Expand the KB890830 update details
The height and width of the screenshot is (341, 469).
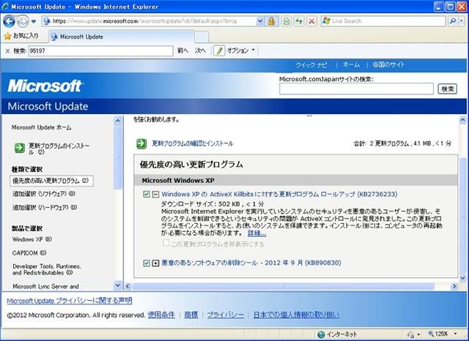coord(155,263)
